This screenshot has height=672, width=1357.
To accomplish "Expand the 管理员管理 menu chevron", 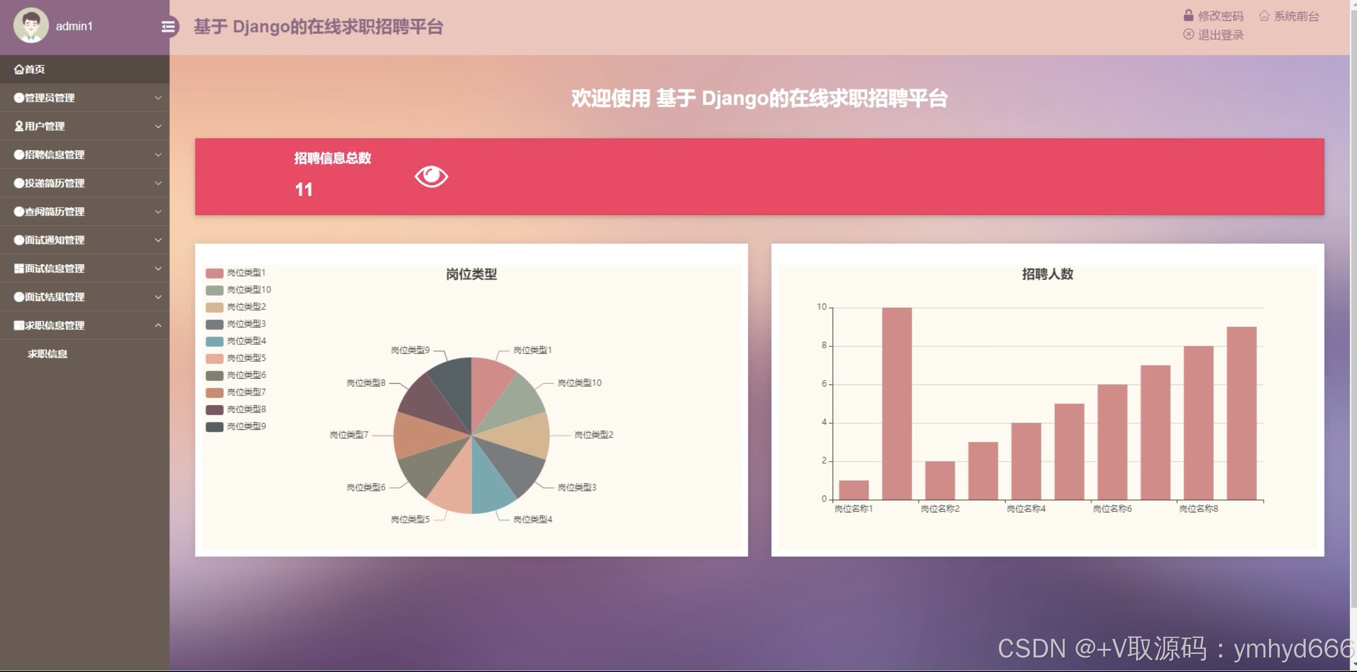I will click(158, 98).
